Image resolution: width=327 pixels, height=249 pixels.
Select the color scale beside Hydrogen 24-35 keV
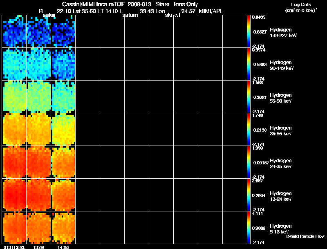pos(249,162)
